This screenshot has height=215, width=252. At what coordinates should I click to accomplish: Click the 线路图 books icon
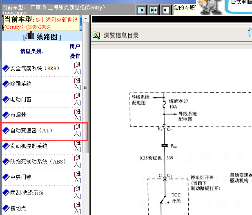point(30,35)
